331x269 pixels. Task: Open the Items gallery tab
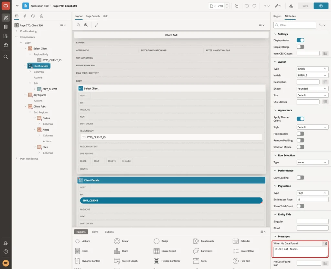(x=95, y=232)
